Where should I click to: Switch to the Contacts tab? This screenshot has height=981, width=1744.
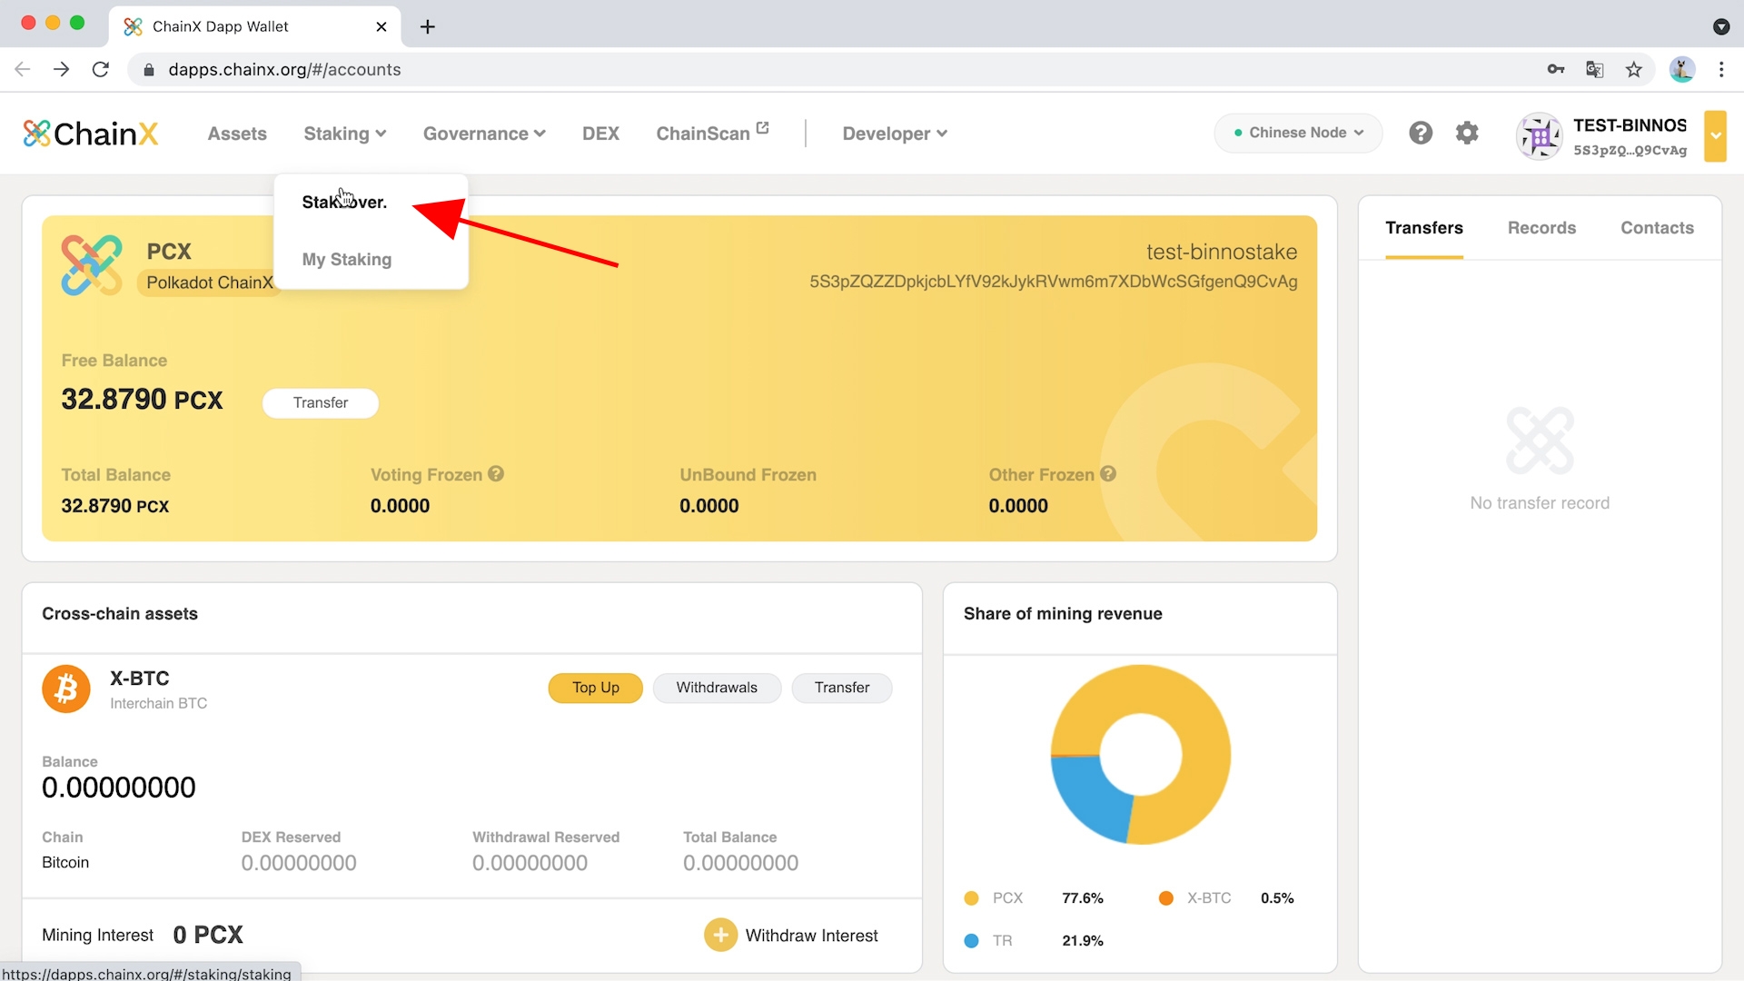(1657, 228)
